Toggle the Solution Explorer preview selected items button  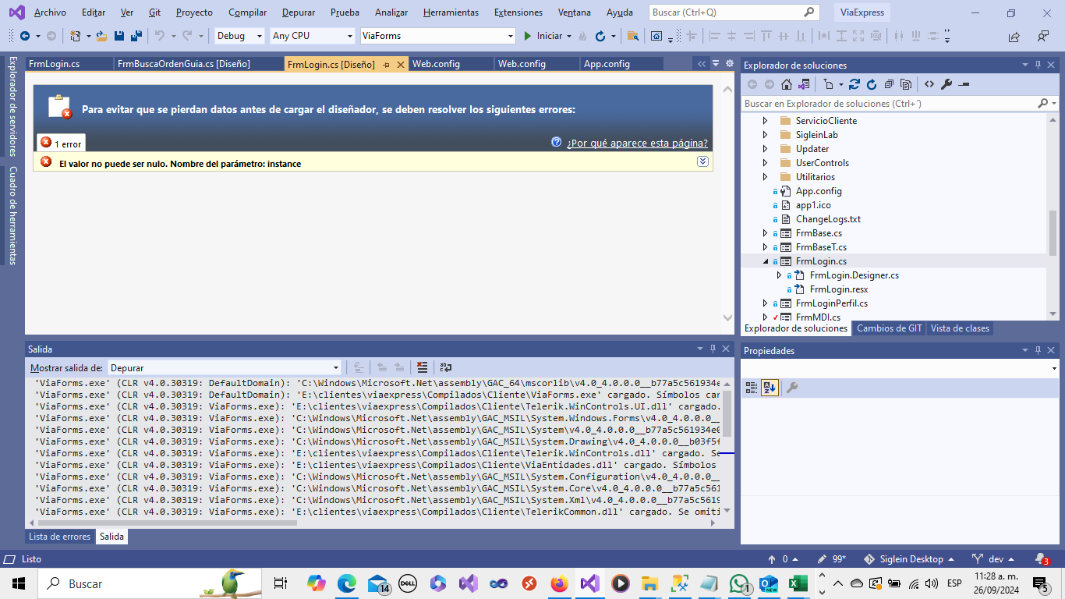(x=964, y=84)
